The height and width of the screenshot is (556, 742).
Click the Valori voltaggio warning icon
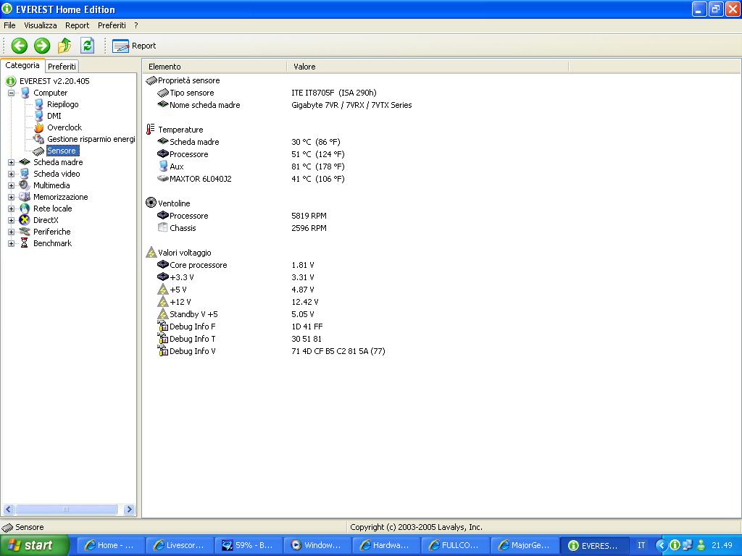pos(151,252)
